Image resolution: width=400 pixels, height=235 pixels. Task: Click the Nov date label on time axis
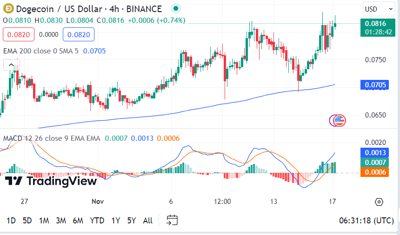(x=98, y=202)
